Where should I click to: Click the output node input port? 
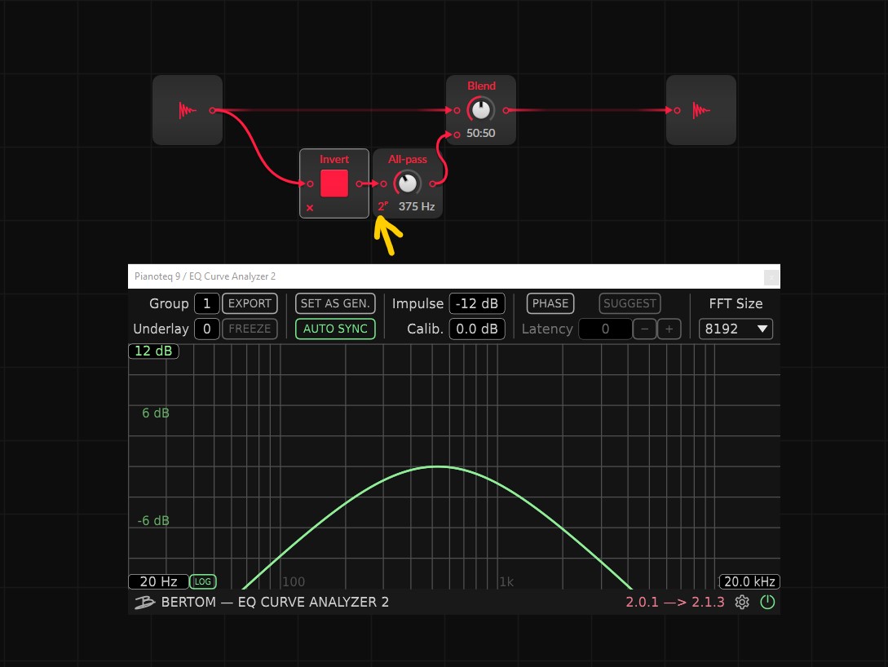(677, 110)
